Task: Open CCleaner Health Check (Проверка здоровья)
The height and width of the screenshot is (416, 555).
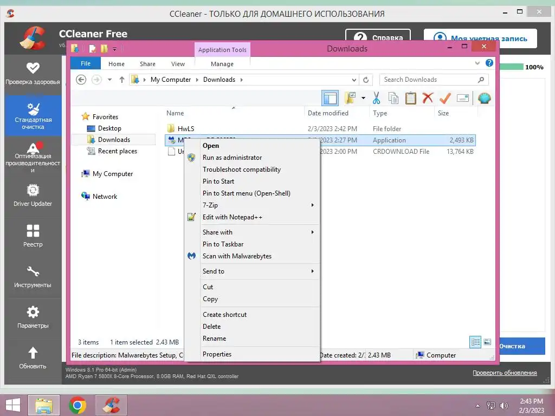Action: coord(33,74)
